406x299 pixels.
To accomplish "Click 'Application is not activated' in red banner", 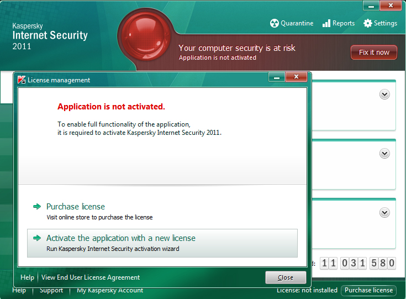I will (x=218, y=57).
